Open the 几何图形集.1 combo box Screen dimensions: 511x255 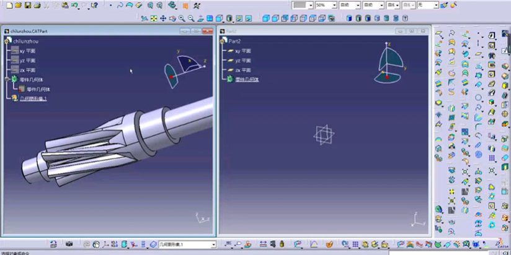click(x=213, y=245)
